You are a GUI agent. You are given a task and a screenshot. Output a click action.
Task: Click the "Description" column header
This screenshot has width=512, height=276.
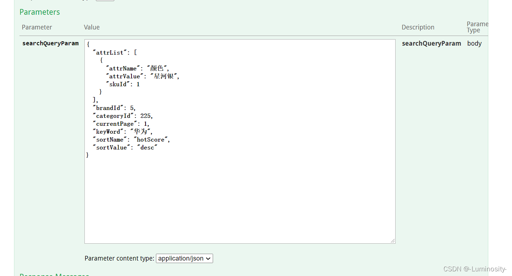pos(418,27)
